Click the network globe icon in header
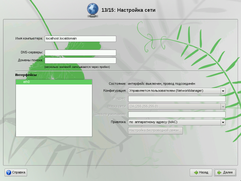This screenshot has height=181, width=241. 92,10
